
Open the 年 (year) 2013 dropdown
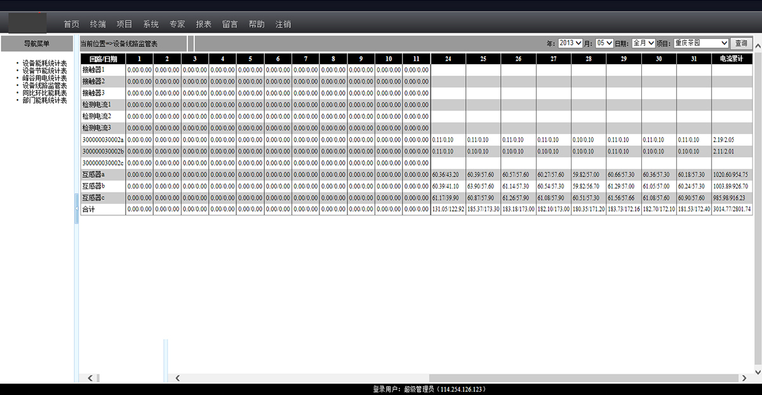point(569,43)
